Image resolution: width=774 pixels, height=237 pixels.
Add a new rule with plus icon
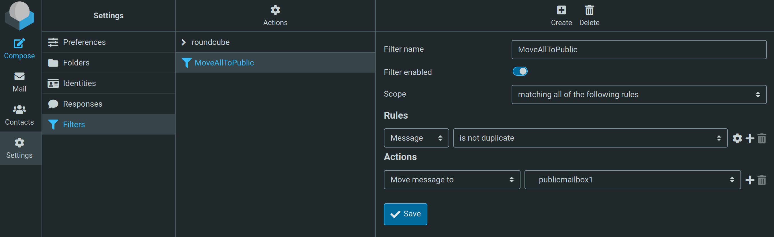click(750, 138)
